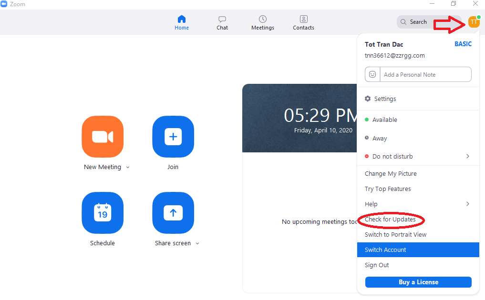Click the blue Join plus icon

[173, 137]
